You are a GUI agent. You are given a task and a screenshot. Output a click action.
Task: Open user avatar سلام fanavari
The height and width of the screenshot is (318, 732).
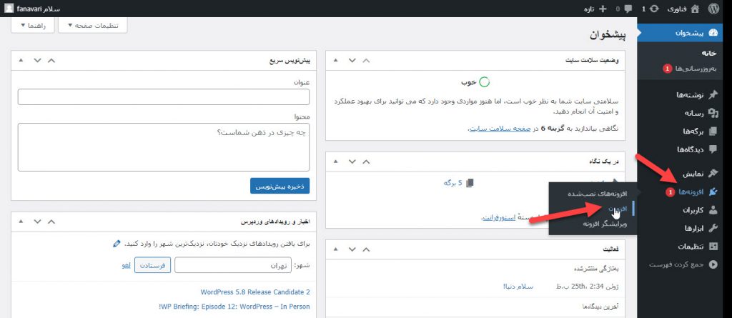pos(31,9)
